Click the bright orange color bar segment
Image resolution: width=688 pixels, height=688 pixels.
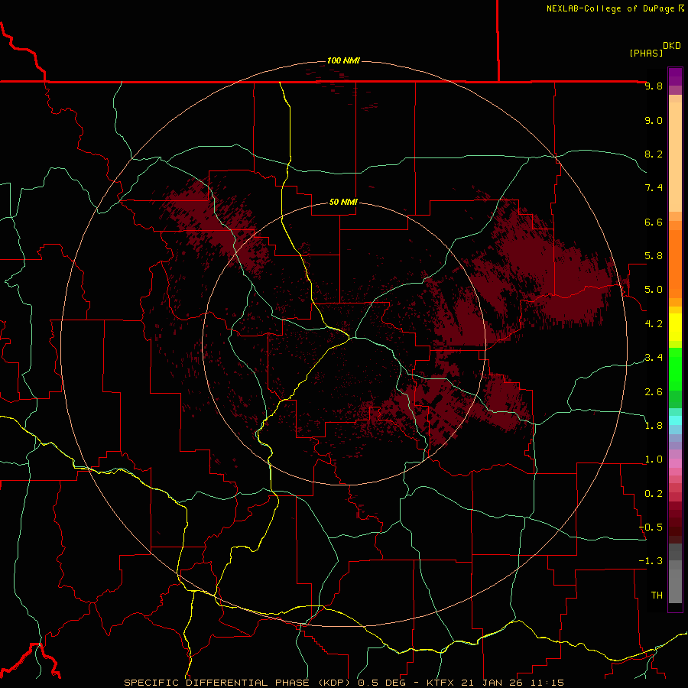tap(675, 264)
